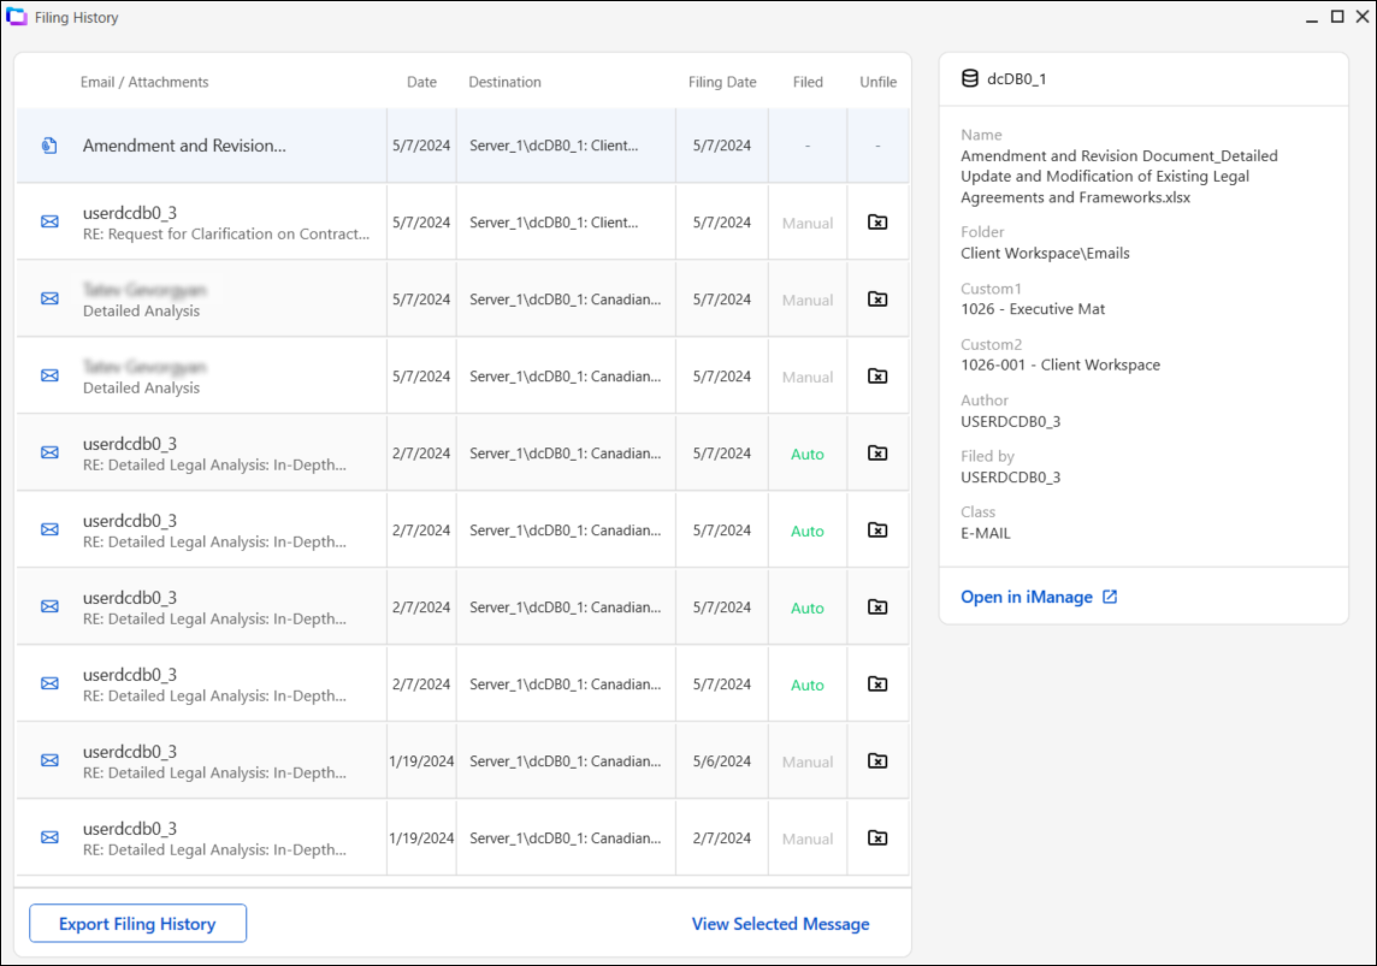Image resolution: width=1377 pixels, height=966 pixels.
Task: Click the Filing History app icon in title bar
Action: click(x=17, y=17)
